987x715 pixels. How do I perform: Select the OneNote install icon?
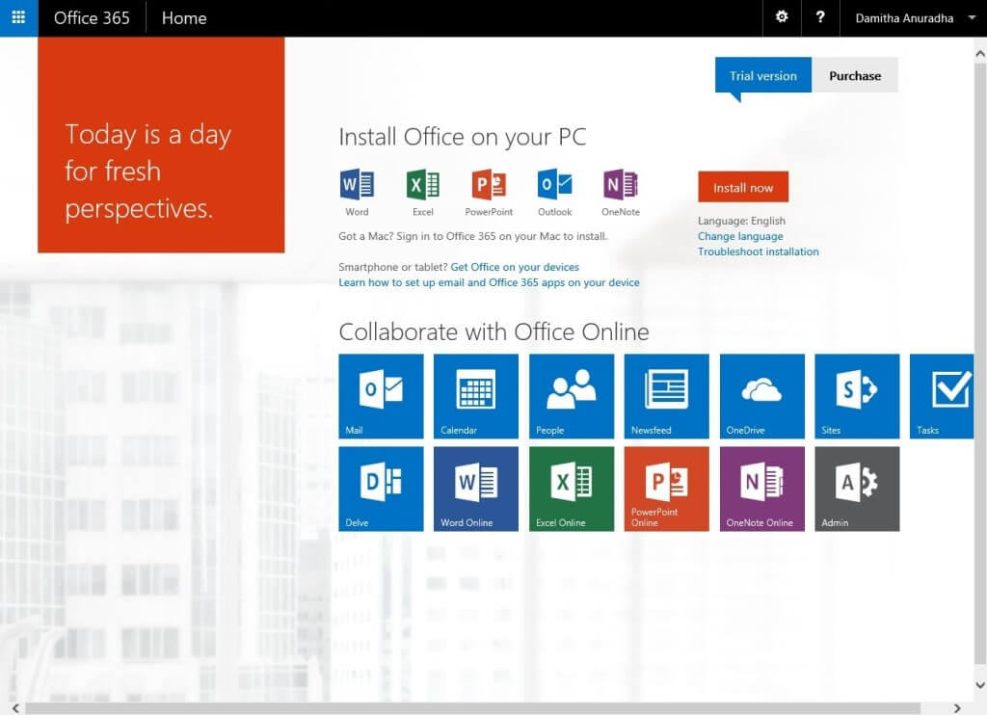tap(620, 186)
